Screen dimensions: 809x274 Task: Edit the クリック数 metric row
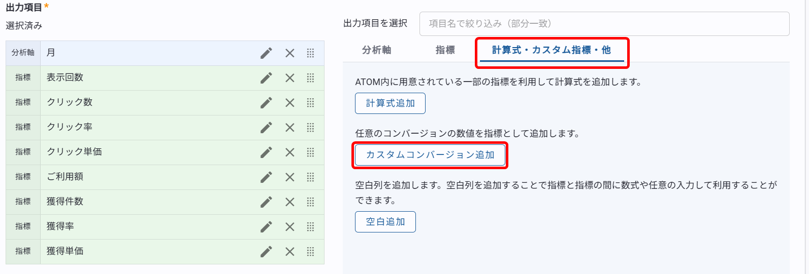[x=266, y=103]
